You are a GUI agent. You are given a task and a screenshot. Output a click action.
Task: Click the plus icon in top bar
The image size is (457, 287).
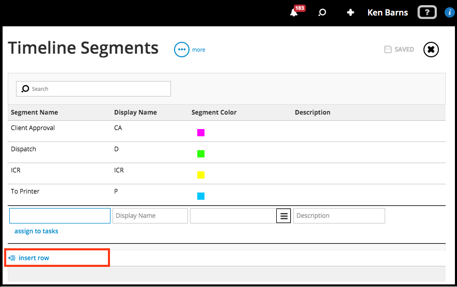click(x=351, y=12)
